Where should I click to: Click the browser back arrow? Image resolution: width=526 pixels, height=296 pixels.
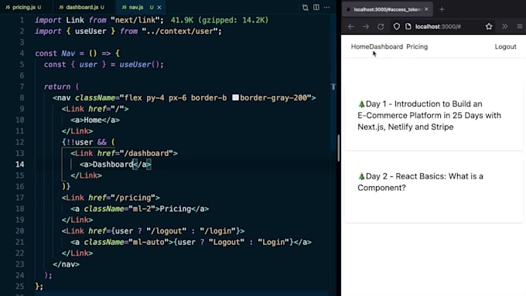point(351,26)
